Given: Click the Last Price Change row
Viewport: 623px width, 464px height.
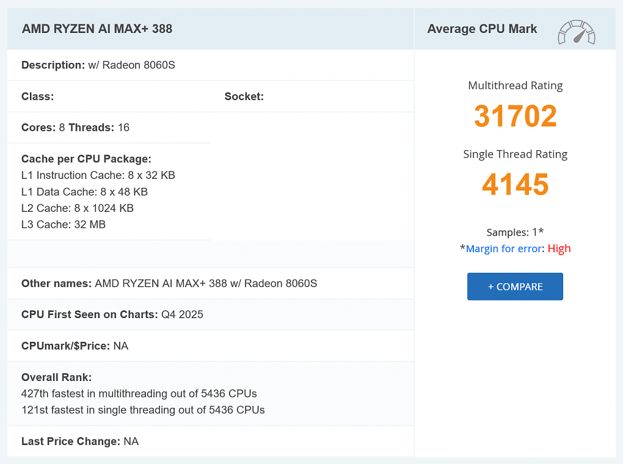Looking at the screenshot, I should (79, 441).
